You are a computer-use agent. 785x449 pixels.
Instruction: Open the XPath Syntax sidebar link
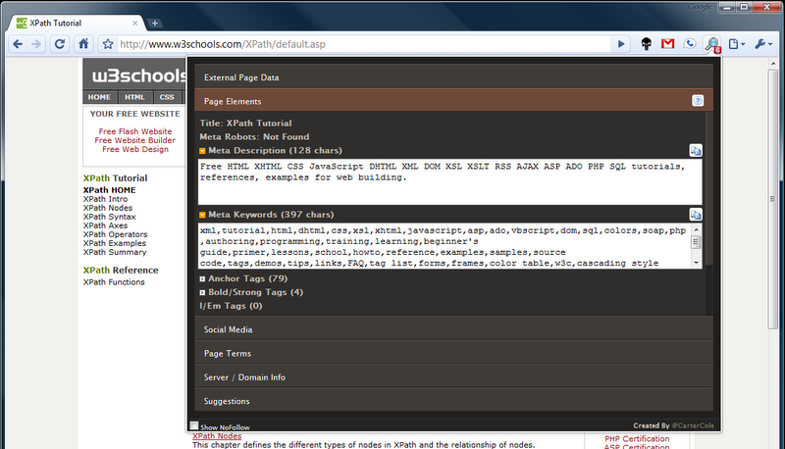pos(109,217)
